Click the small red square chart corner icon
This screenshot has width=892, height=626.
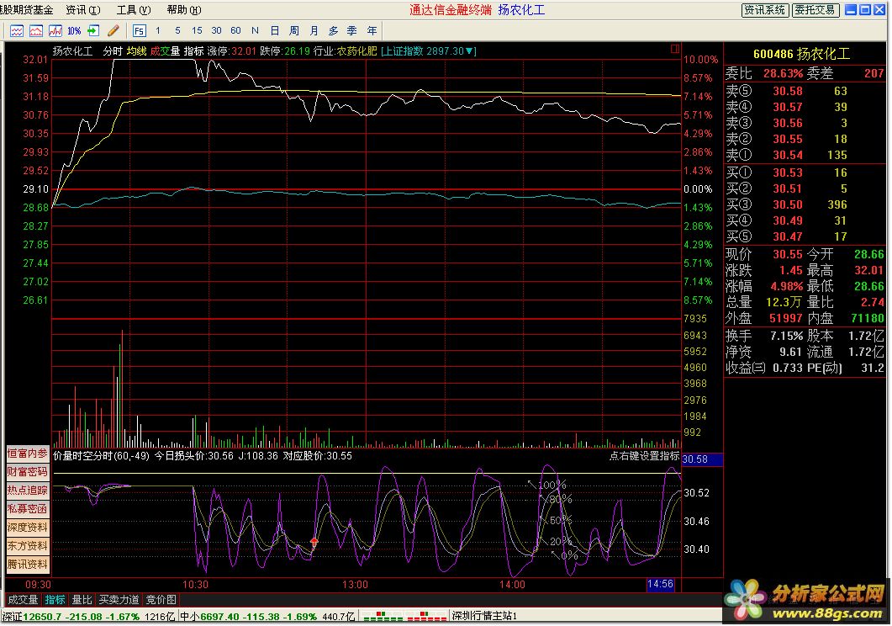coord(675,49)
